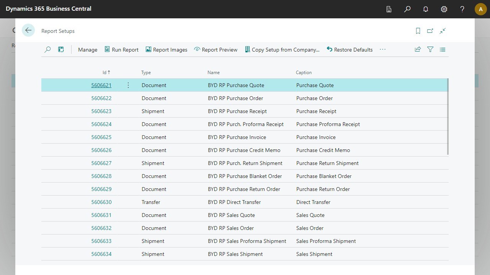This screenshot has height=275, width=490.
Task: Open report Id 5606627 link
Action: point(101,163)
